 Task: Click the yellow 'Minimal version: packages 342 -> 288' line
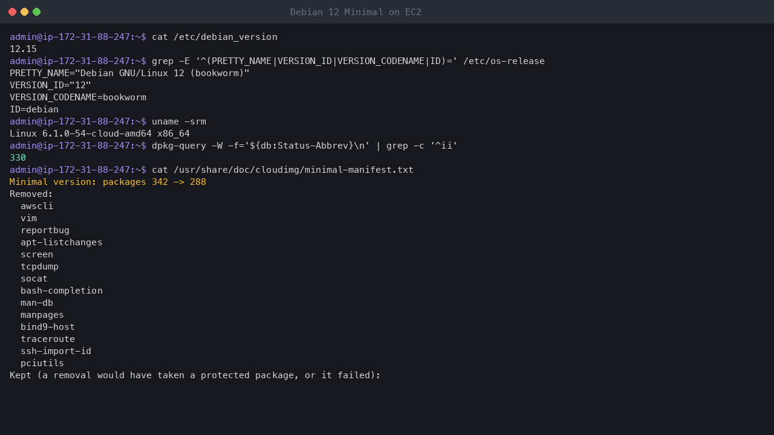coord(108,182)
